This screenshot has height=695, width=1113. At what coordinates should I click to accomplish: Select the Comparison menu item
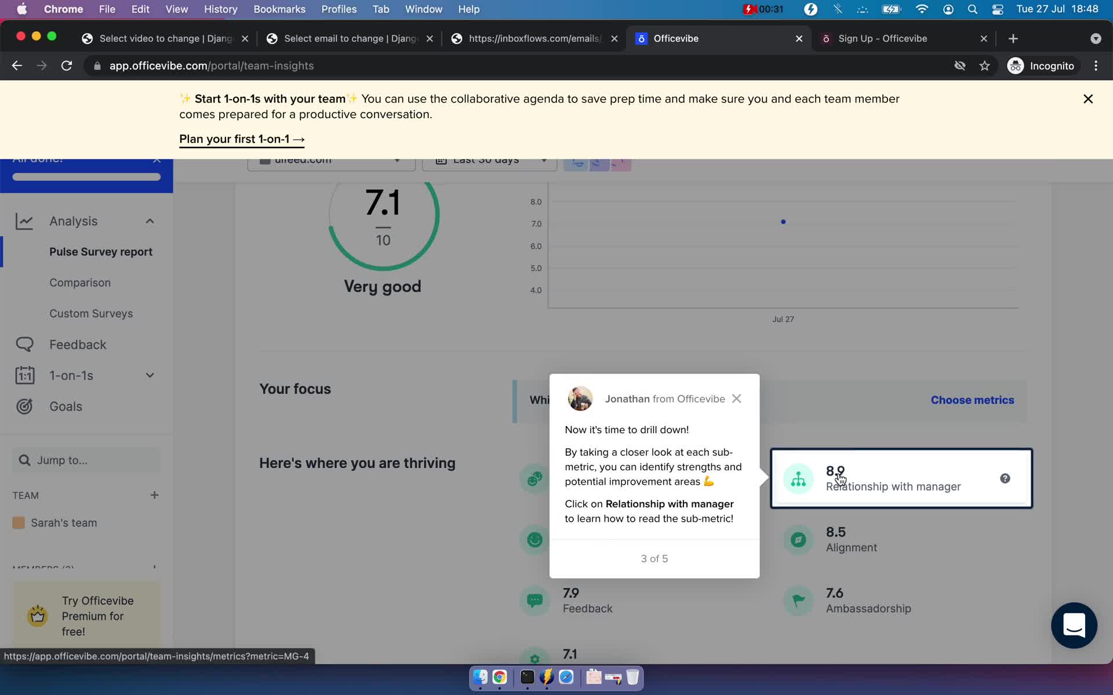[79, 282]
